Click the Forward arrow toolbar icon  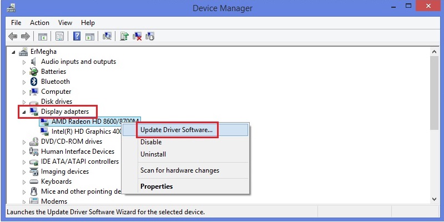pos(26,36)
